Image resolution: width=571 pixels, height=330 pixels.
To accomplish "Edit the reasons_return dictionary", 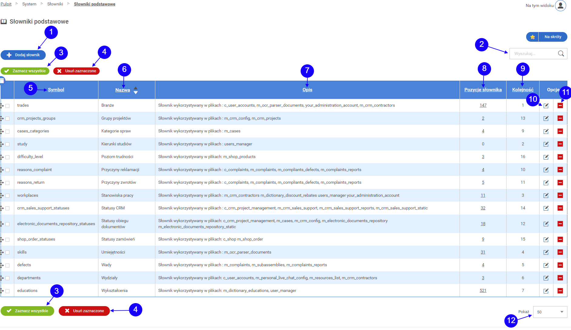I will 546,183.
